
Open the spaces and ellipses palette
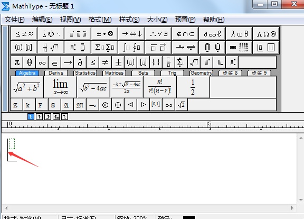pyautogui.click(x=51, y=34)
